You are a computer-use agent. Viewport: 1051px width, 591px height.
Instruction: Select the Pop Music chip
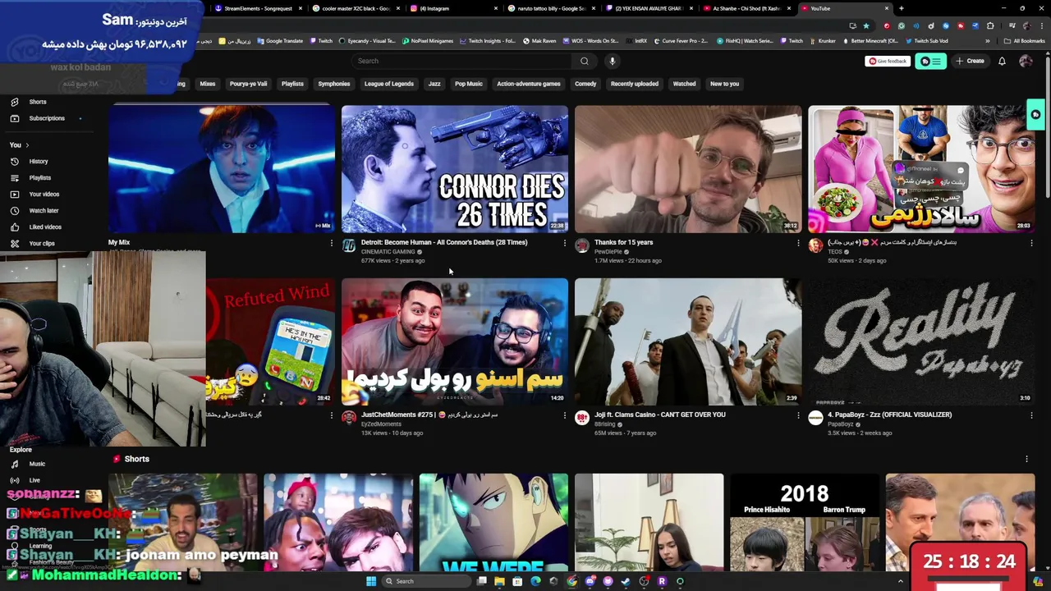point(469,84)
